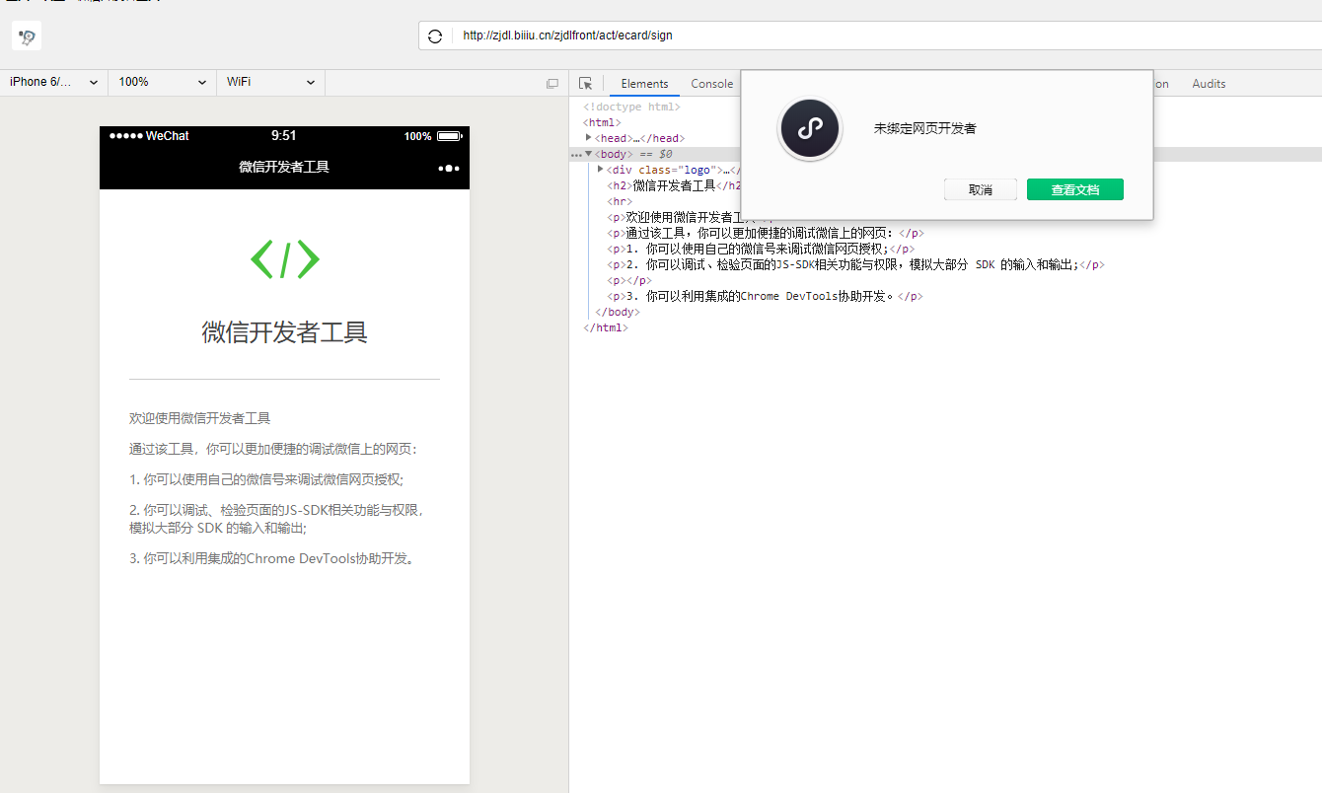This screenshot has height=793, width=1322.
Task: Select the hr element line
Action: click(x=620, y=201)
